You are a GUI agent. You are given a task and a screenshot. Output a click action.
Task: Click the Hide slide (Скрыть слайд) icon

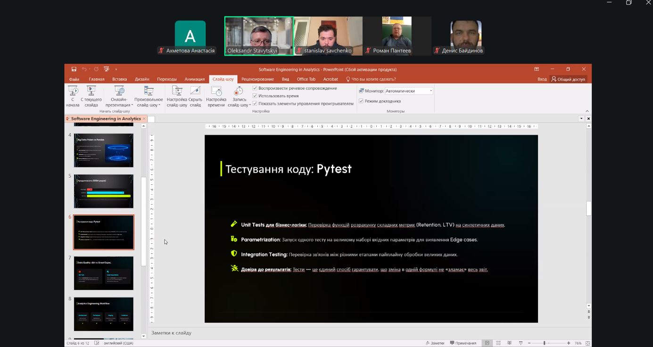click(x=195, y=96)
